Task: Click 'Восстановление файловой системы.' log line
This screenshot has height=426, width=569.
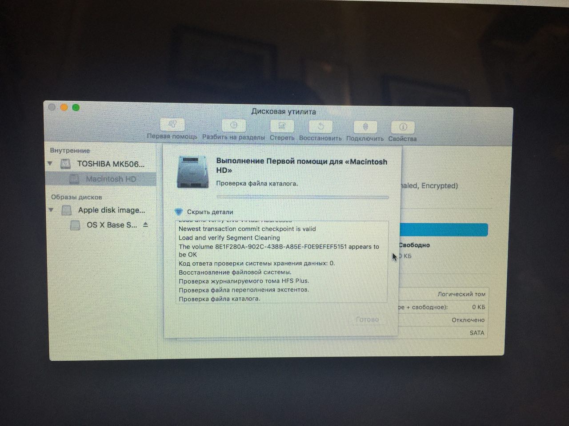Action: click(235, 272)
